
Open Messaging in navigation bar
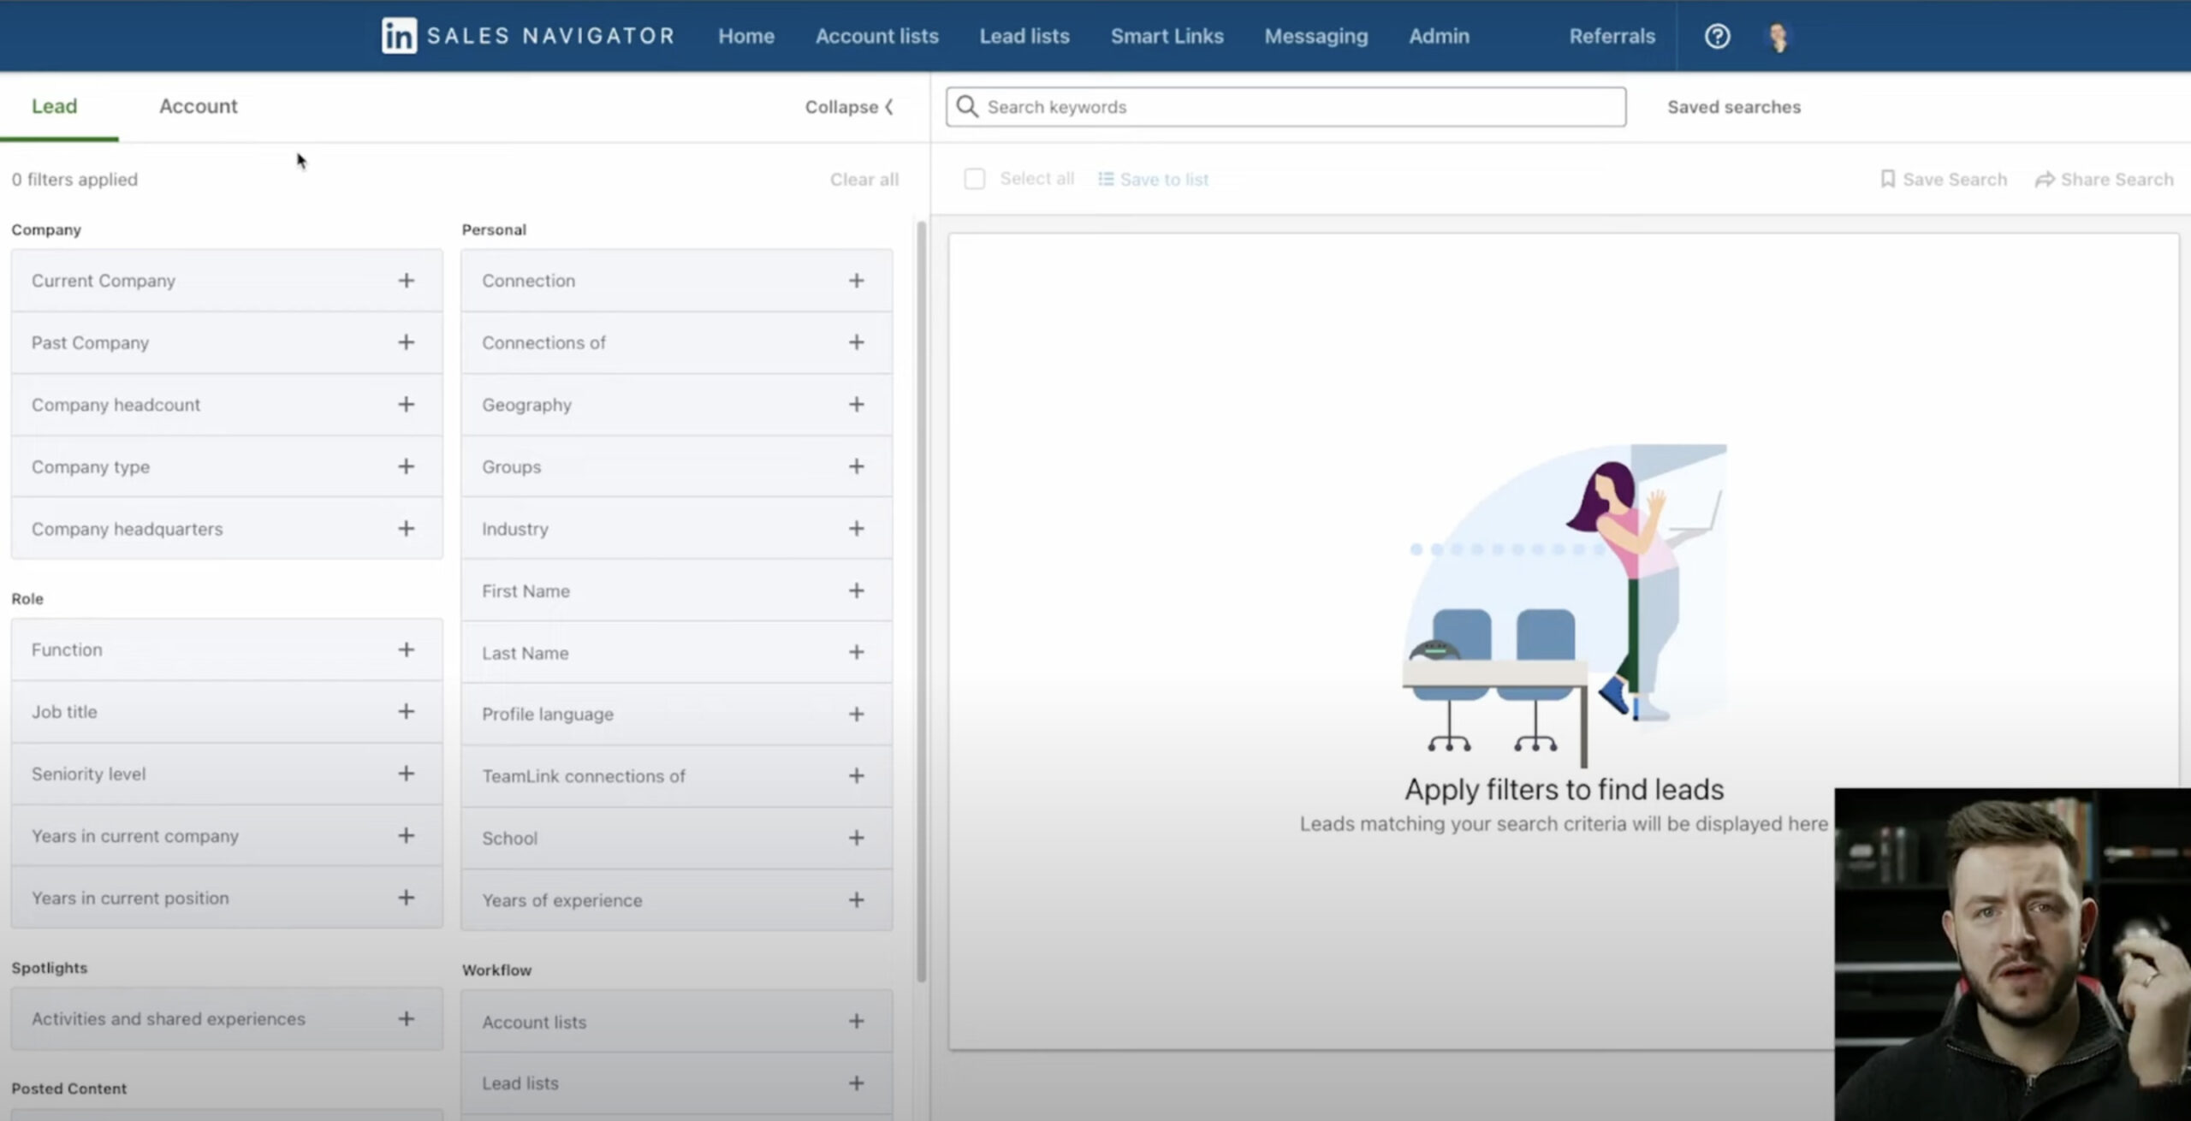pos(1316,36)
